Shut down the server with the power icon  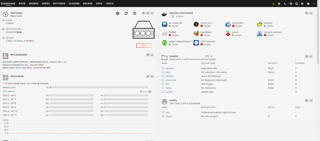click(134, 13)
